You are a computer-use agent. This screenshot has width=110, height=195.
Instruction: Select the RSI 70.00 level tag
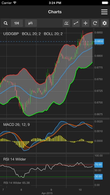pyautogui.click(x=98, y=165)
